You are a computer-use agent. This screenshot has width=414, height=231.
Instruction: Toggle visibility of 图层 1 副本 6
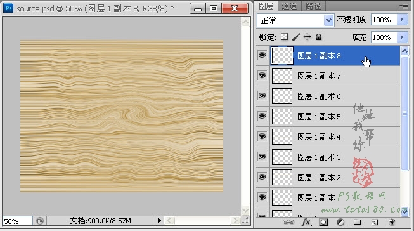click(262, 96)
